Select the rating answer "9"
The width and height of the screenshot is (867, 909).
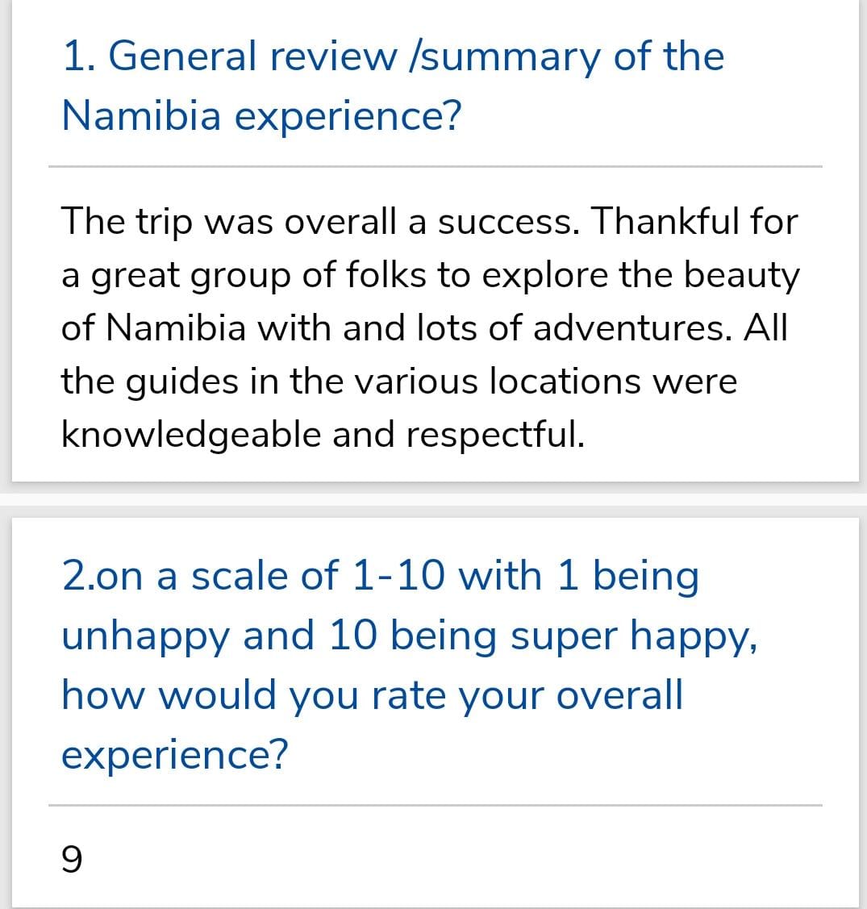click(72, 859)
